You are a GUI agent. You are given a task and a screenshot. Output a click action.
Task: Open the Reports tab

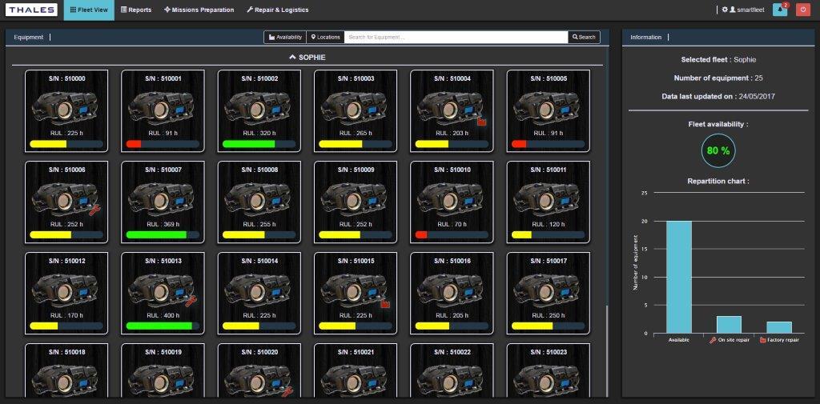[x=136, y=10]
